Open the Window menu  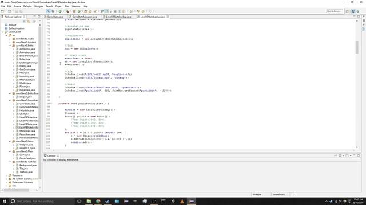[76, 6]
